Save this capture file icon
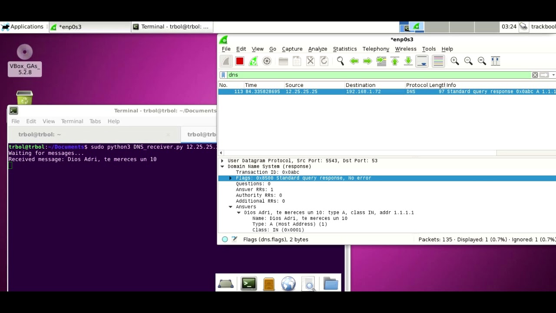The image size is (556, 313). (297, 61)
